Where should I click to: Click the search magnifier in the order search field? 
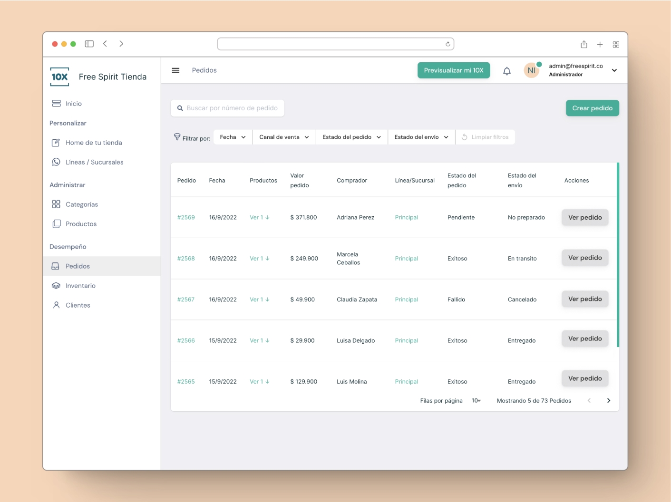coord(180,108)
